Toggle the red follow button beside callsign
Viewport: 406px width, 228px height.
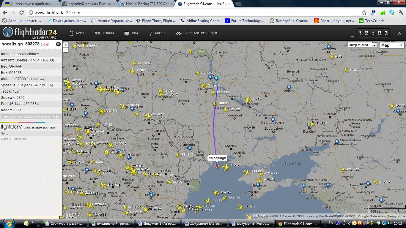coord(47,44)
